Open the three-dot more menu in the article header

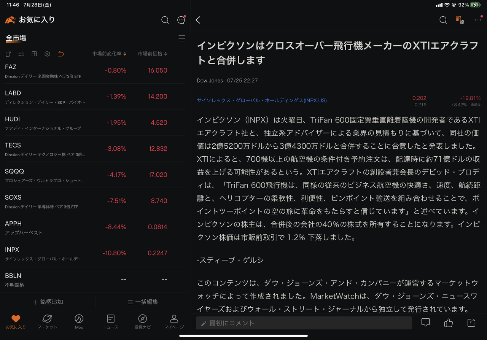click(478, 20)
